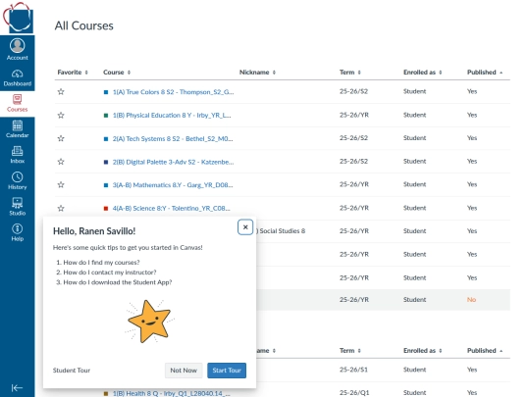Click term 25-26/Q1 in second table

click(354, 393)
